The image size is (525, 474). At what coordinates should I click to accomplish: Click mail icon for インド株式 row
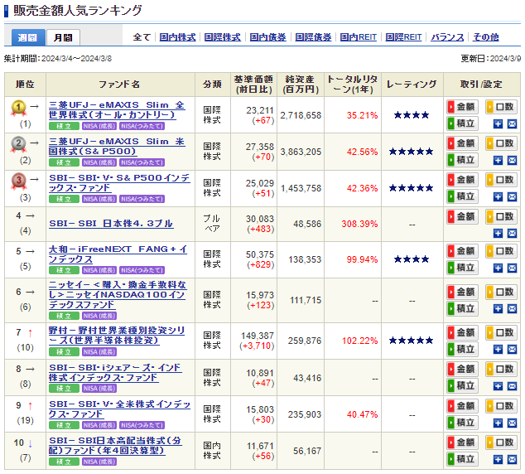click(x=512, y=386)
